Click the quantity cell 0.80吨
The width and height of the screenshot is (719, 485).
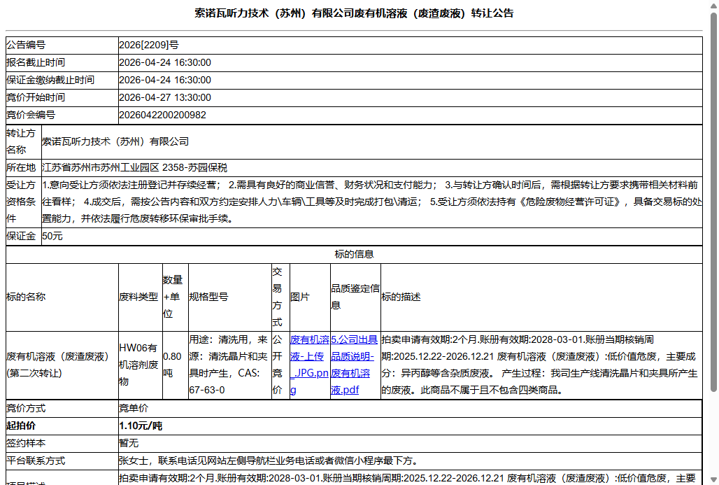tap(175, 365)
